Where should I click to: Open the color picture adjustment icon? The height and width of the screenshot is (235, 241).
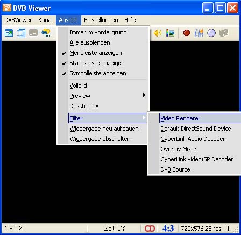click(170, 33)
